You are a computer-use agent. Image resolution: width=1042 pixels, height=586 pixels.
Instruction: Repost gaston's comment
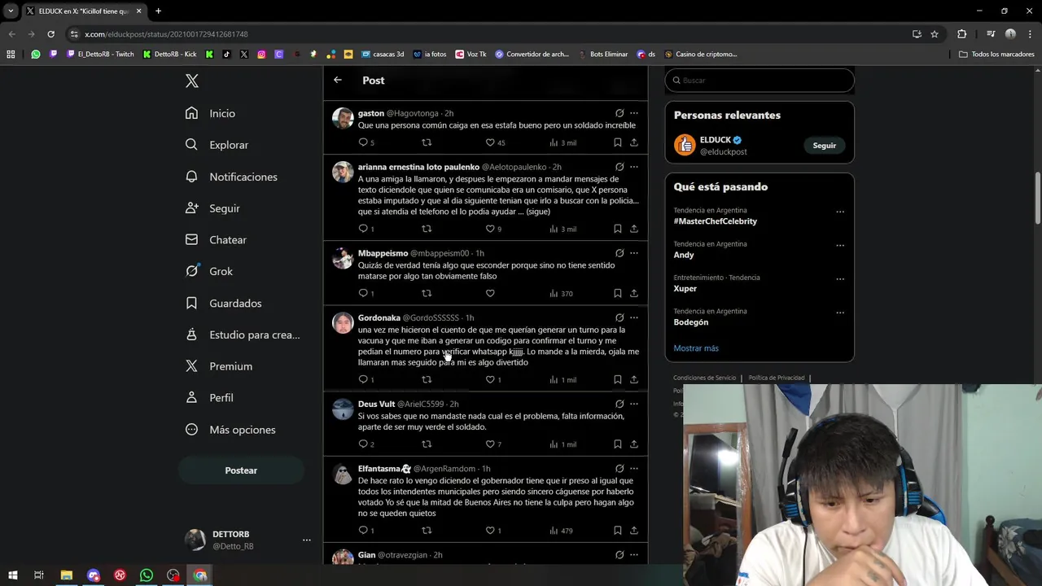click(427, 142)
